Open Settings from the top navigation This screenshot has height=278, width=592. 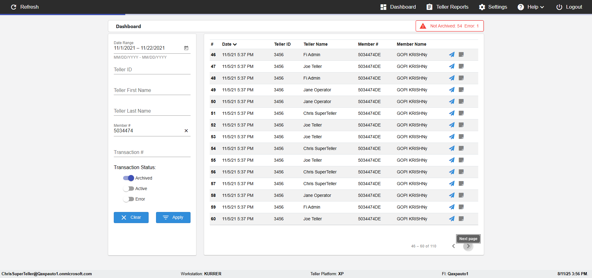[x=493, y=7]
